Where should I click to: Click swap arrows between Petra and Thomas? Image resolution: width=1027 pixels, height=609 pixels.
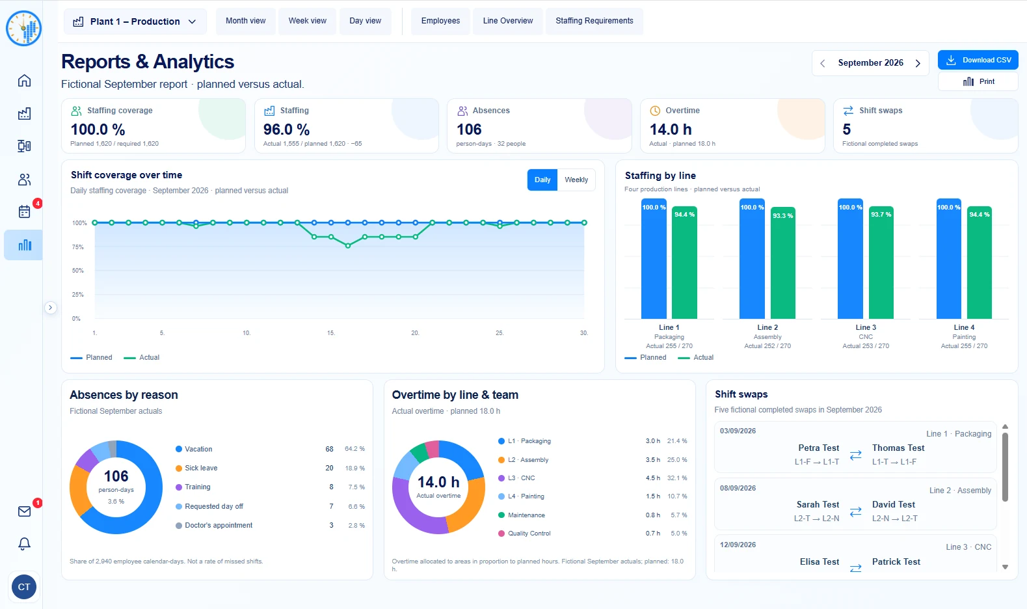[856, 455]
